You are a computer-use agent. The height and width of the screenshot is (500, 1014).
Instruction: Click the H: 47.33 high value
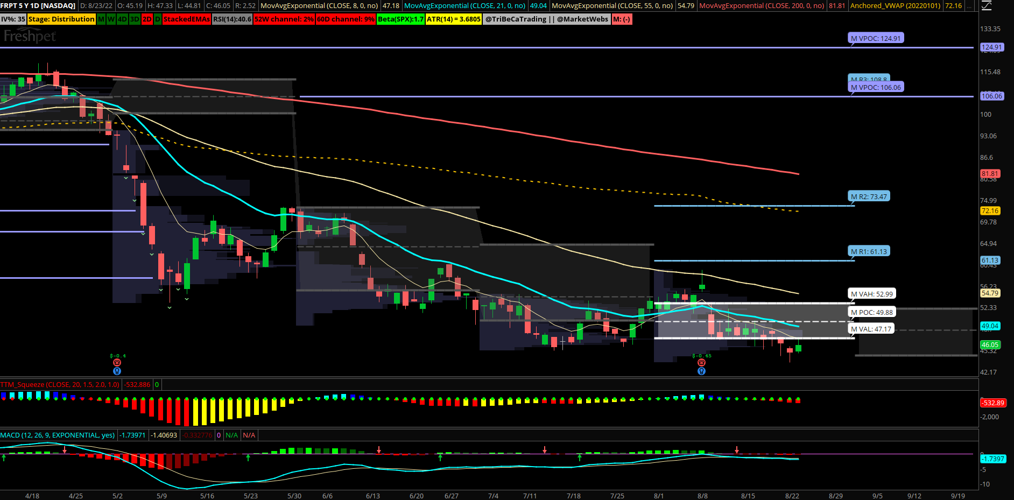(x=160, y=6)
